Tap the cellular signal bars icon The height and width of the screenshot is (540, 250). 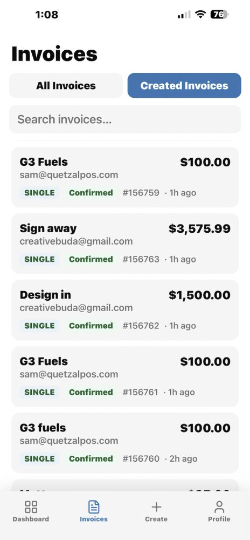[184, 15]
